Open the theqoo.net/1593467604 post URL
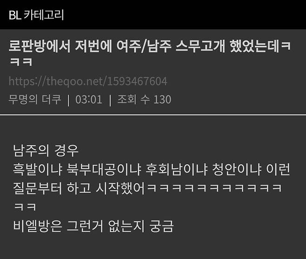This screenshot has width=306, height=259. tap(88, 81)
